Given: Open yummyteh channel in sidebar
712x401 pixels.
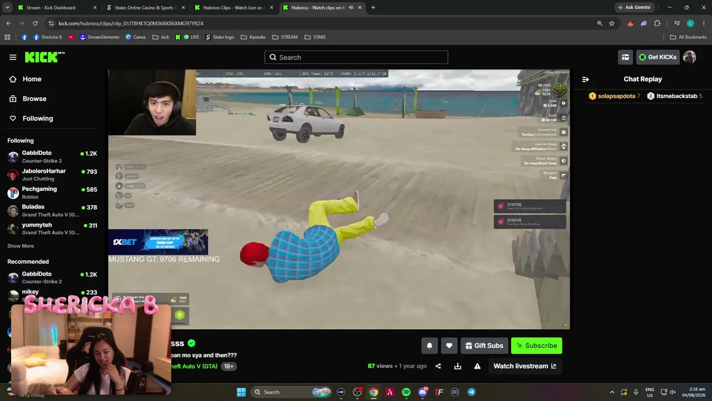Looking at the screenshot, I should [52, 228].
